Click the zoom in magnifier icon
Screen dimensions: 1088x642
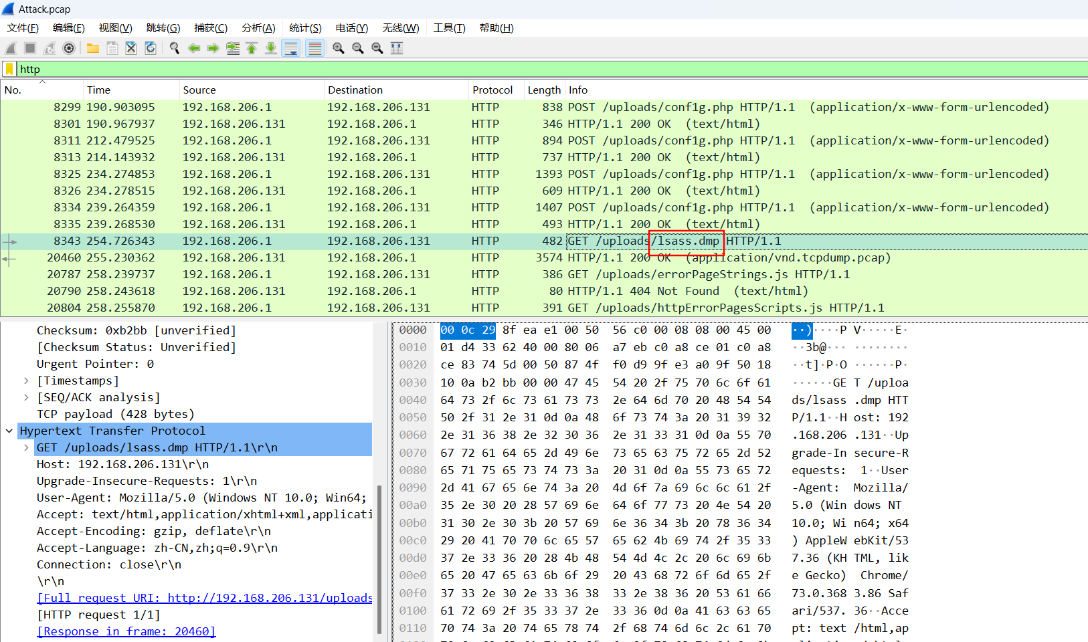point(339,48)
